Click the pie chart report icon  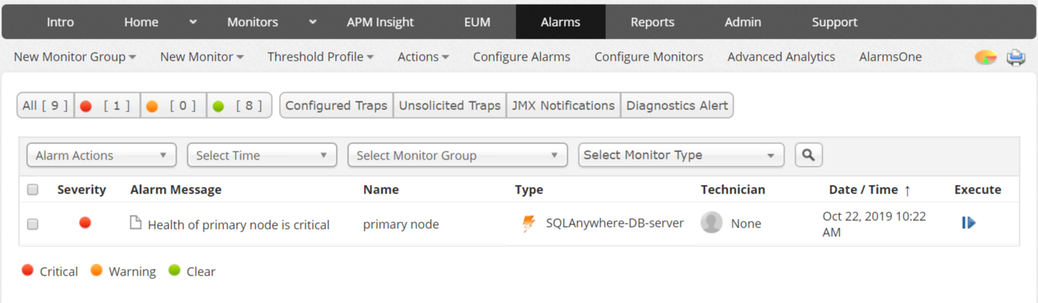986,57
